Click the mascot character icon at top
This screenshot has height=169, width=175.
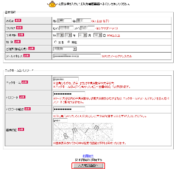[x=52, y=4]
